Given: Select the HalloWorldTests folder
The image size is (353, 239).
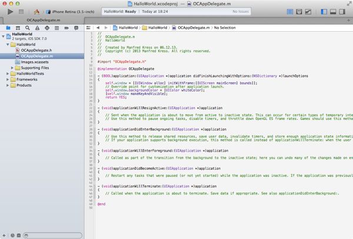Looking at the screenshot, I should tap(42, 73).
